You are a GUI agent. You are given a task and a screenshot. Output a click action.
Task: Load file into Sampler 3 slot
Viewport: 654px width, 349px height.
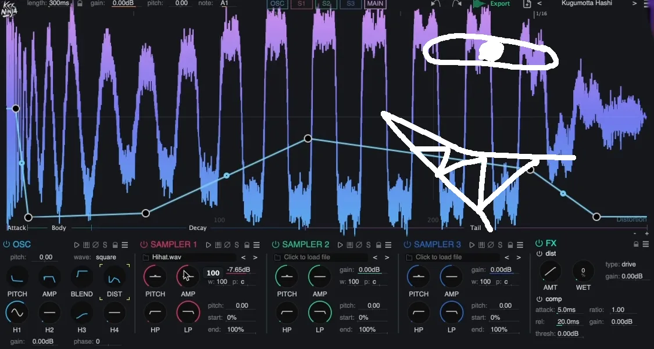point(453,257)
